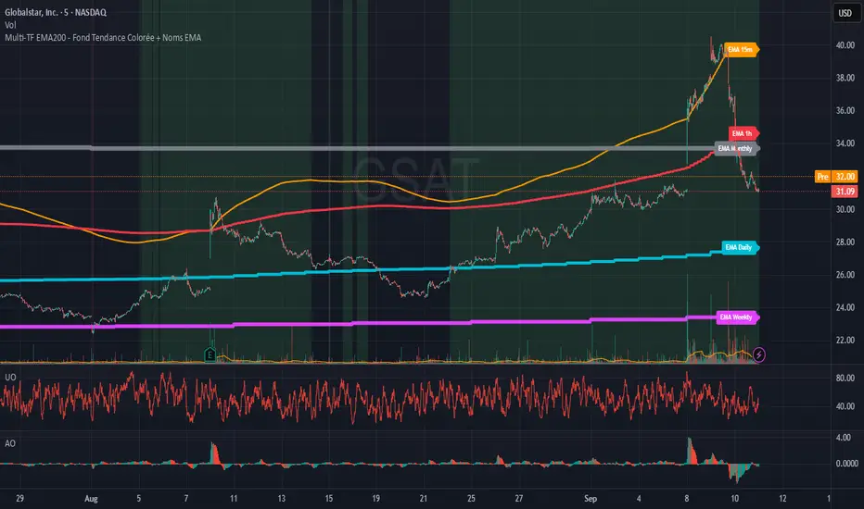The width and height of the screenshot is (864, 509).
Task: Click the red 31.09 last price tag
Action: (x=845, y=192)
